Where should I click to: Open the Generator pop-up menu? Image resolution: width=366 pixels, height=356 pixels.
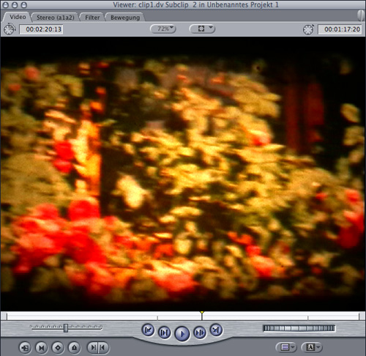312,347
